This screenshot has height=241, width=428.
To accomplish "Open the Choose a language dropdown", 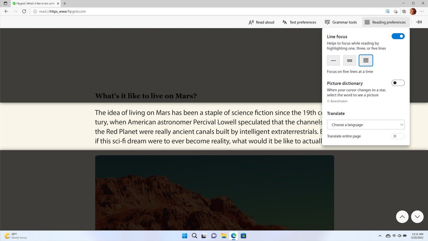I will pos(366,125).
